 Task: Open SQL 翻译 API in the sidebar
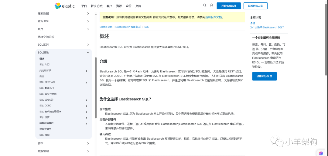pyautogui.click(x=46, y=88)
